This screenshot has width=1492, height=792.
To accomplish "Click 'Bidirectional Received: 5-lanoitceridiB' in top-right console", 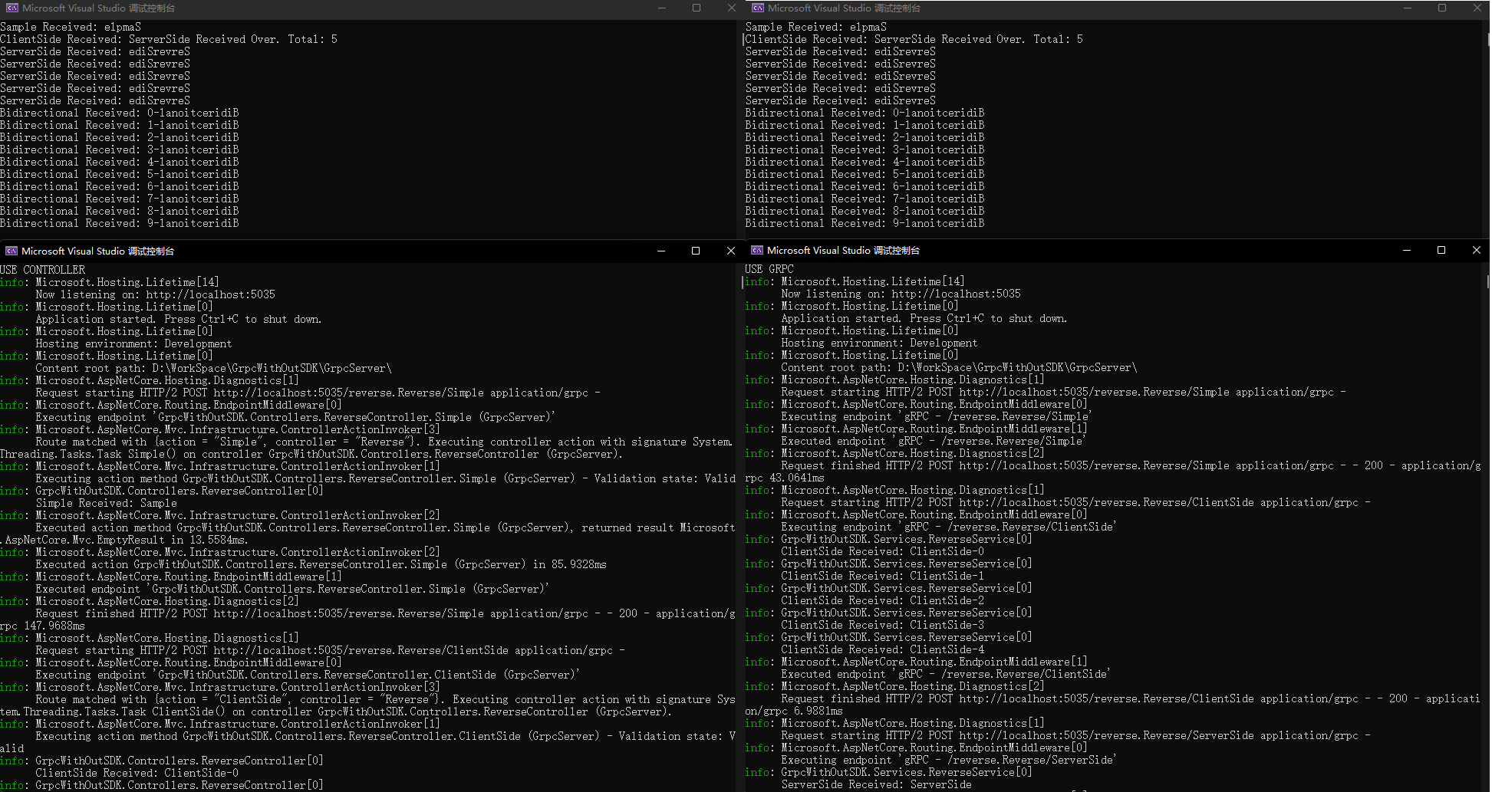I will pyautogui.click(x=865, y=174).
